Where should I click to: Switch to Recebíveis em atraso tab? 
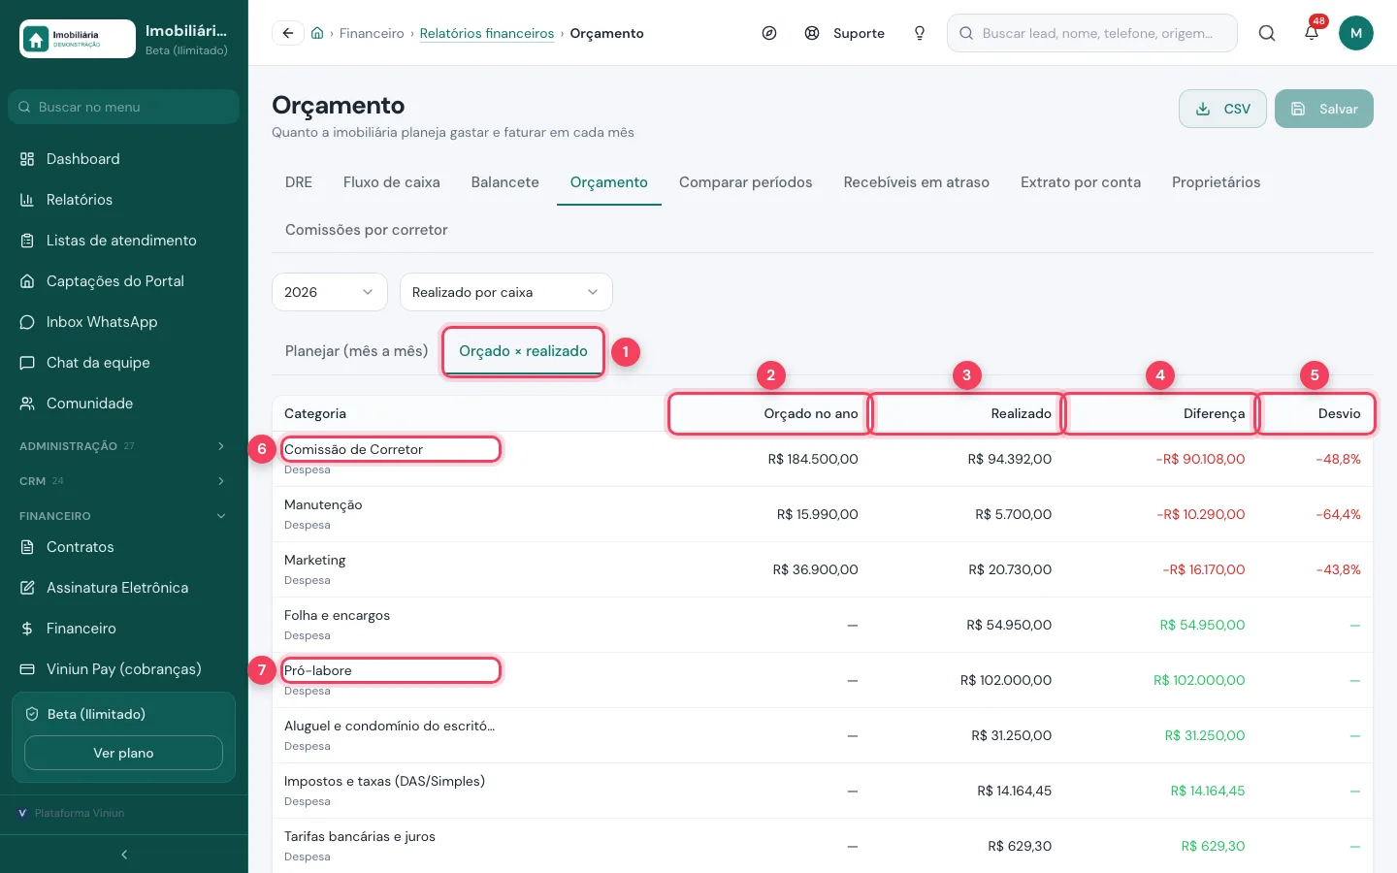coord(917,182)
